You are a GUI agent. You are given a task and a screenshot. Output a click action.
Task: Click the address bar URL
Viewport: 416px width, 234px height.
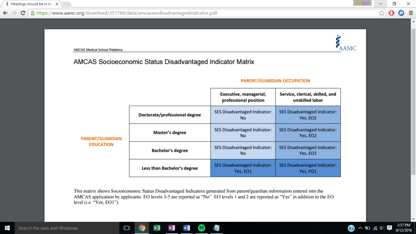tap(127, 13)
